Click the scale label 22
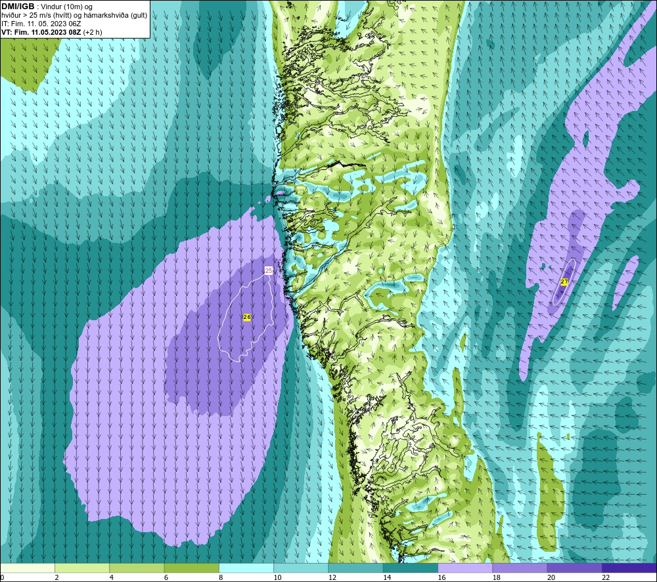 [606, 577]
